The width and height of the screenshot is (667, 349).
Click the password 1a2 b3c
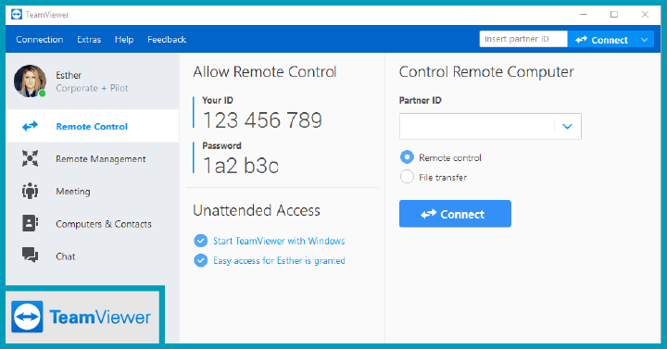click(240, 166)
